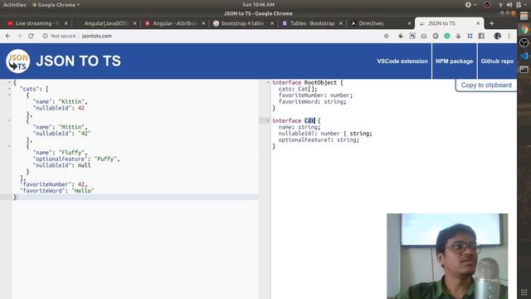Go back in browser history
The height and width of the screenshot is (299, 531).
[x=7, y=36]
